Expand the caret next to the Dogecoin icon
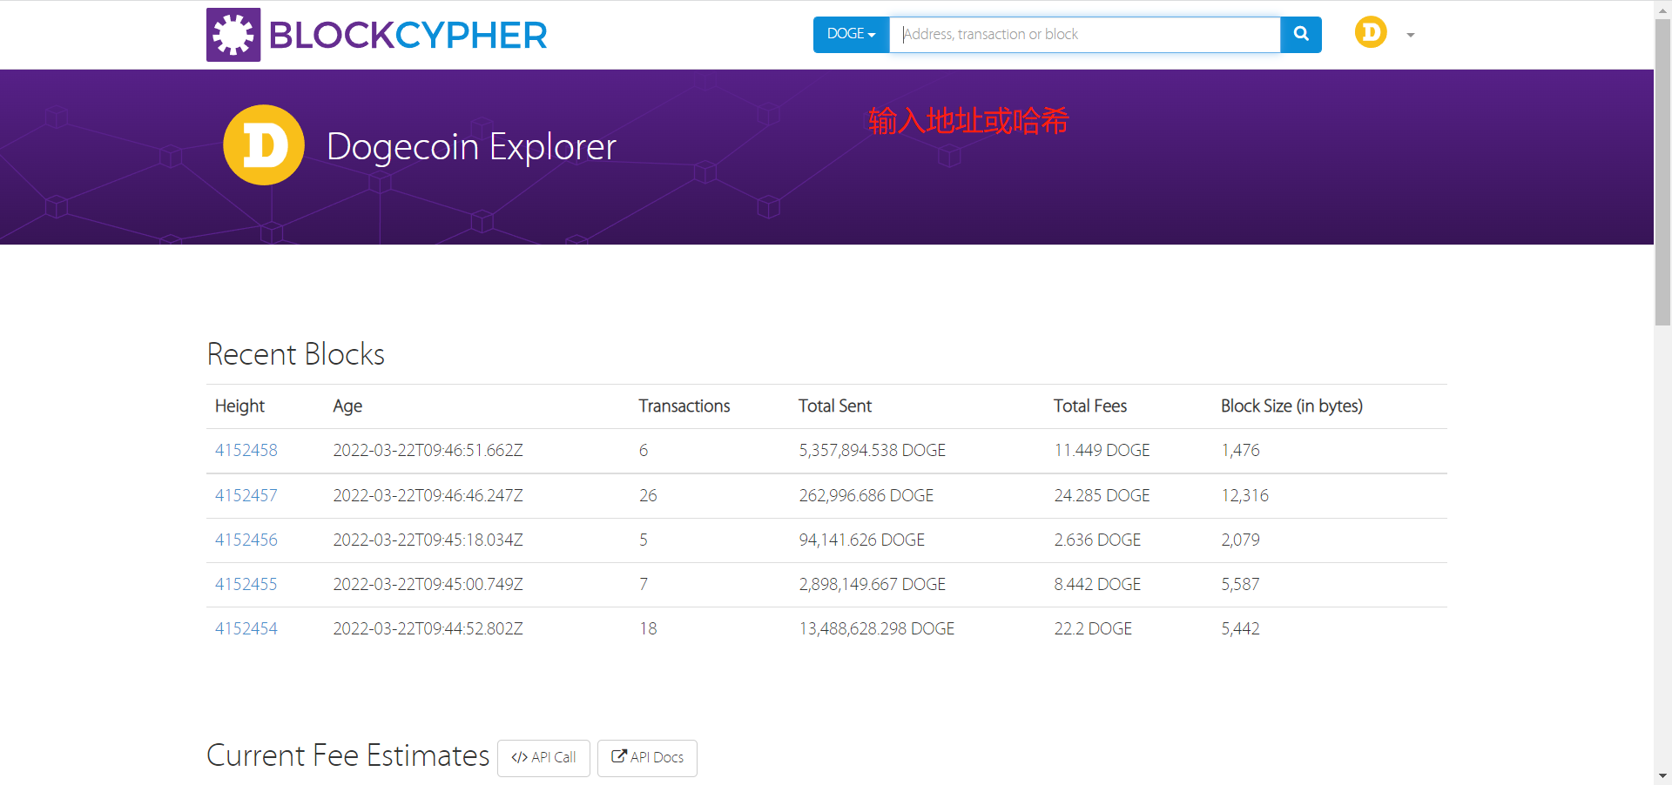Screen dimensions: 1672x785 (1411, 36)
